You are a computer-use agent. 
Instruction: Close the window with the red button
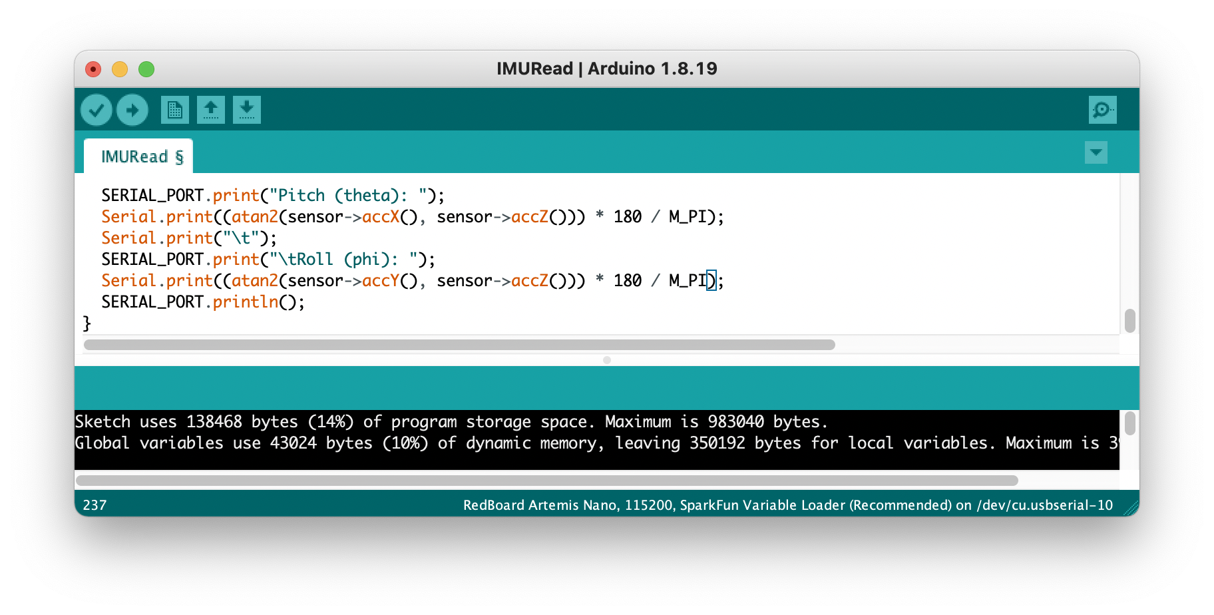[93, 69]
